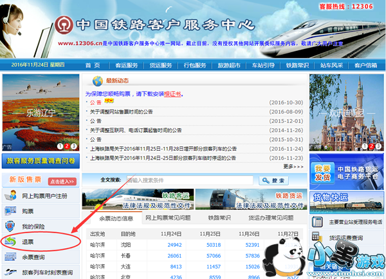Click 点击进入>> for 新版售票
The height and width of the screenshot is (279, 386).
click(x=62, y=182)
